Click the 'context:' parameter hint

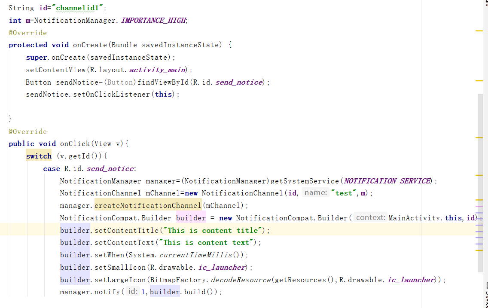point(370,217)
